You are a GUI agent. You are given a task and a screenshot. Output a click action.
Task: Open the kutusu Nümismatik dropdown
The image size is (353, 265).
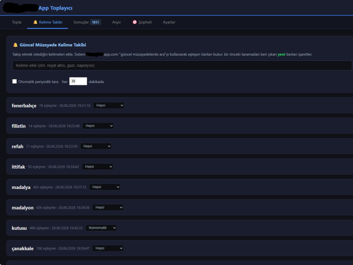(x=101, y=228)
